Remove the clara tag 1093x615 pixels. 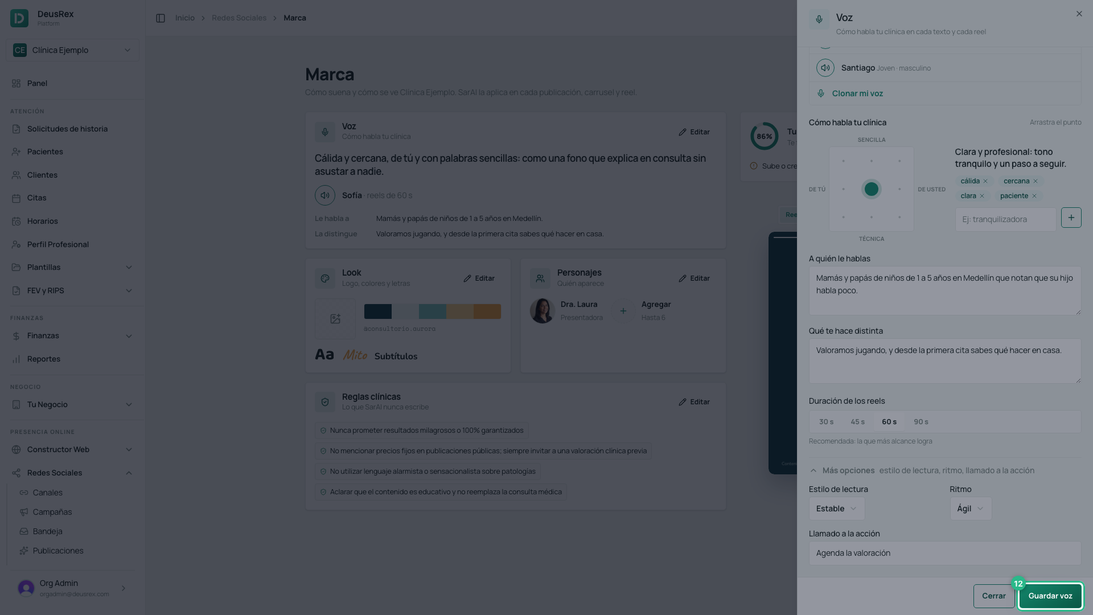[982, 196]
